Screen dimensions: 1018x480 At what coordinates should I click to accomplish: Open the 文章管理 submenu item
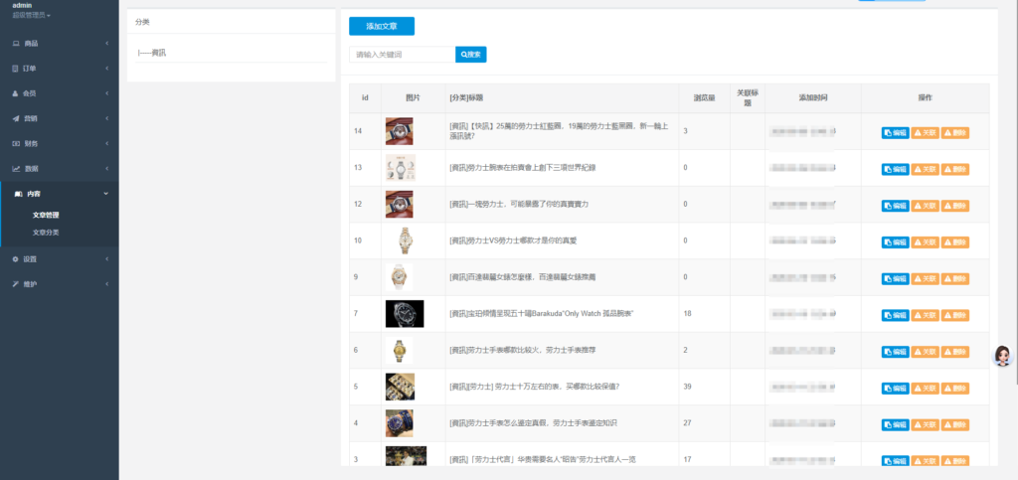tap(46, 216)
